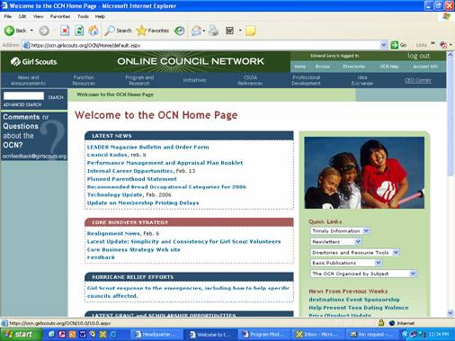Open the Help menu
The height and width of the screenshot is (341, 455).
(x=100, y=16)
